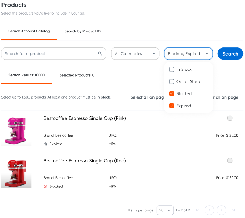Change items per page from 50
Screen dimensions: 245x218
point(165,210)
